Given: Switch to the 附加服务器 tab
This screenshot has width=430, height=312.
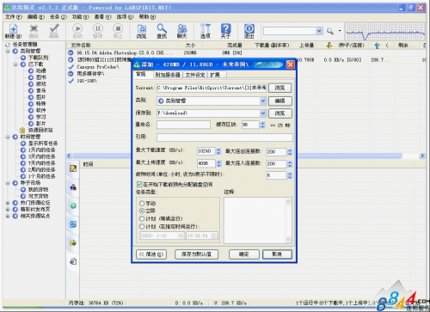Looking at the screenshot, I should [168, 75].
